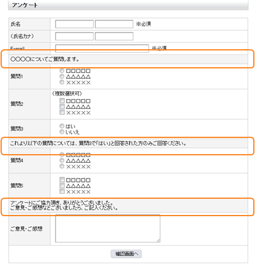Select ××××× radio for 質問4
The image size is (255, 266).
pyautogui.click(x=62, y=166)
